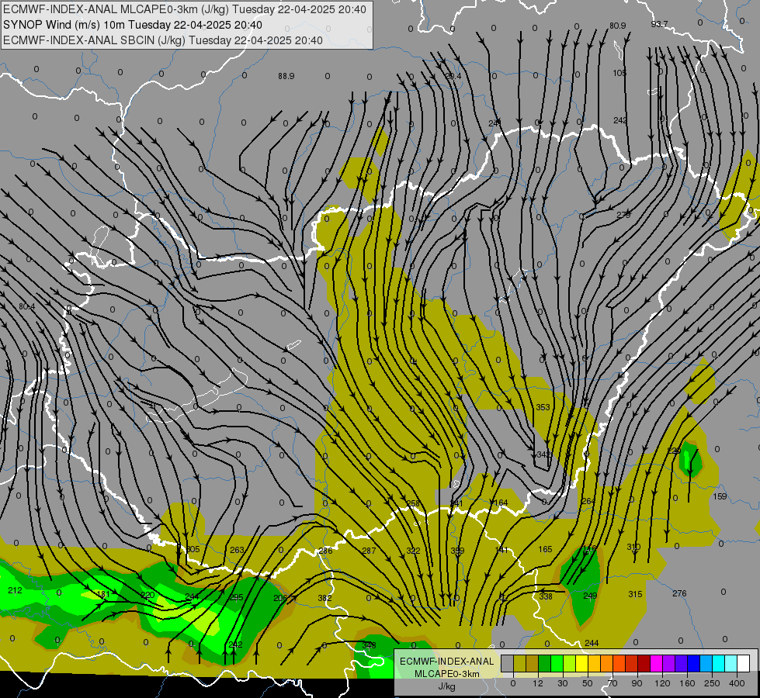Click the legend scale label 160
The height and width of the screenshot is (698, 760).
(x=687, y=683)
